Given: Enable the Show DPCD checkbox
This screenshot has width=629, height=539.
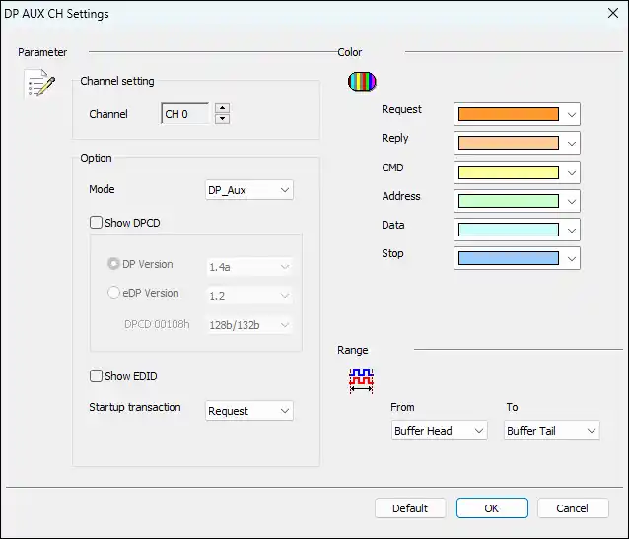Looking at the screenshot, I should tap(97, 223).
